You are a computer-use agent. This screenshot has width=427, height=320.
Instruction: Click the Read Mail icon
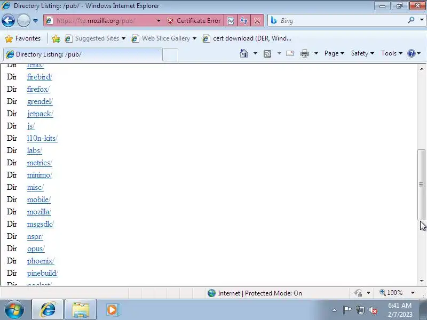coord(290,53)
